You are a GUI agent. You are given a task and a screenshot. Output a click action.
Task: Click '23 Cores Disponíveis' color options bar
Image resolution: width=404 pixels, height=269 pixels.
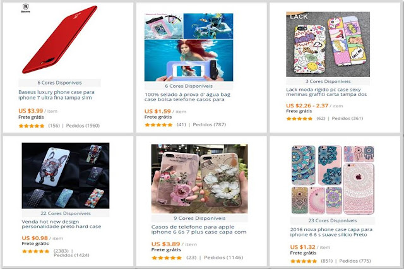tap(333, 220)
